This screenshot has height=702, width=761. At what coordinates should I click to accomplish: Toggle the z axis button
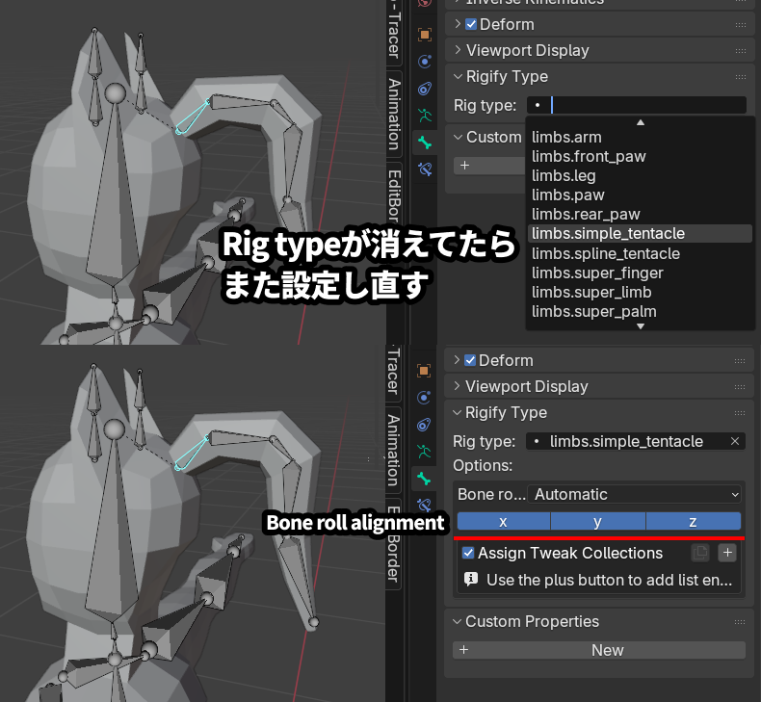693,522
